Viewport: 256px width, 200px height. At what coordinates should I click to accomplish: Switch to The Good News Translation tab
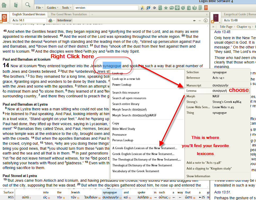point(69,14)
